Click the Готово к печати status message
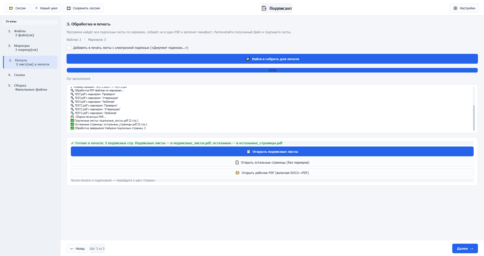This screenshot has width=484, height=256. (x=176, y=143)
